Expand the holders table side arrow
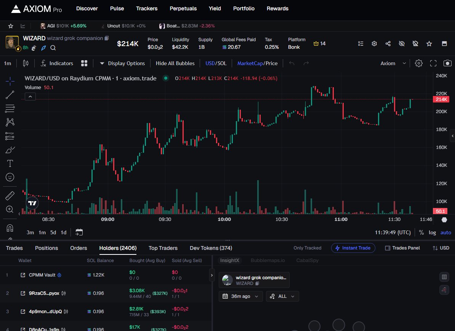 click(211, 275)
